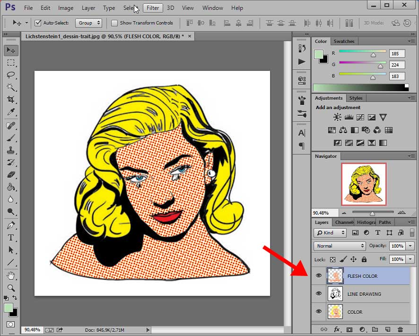Toggle lock all padlock icon

[364, 259]
